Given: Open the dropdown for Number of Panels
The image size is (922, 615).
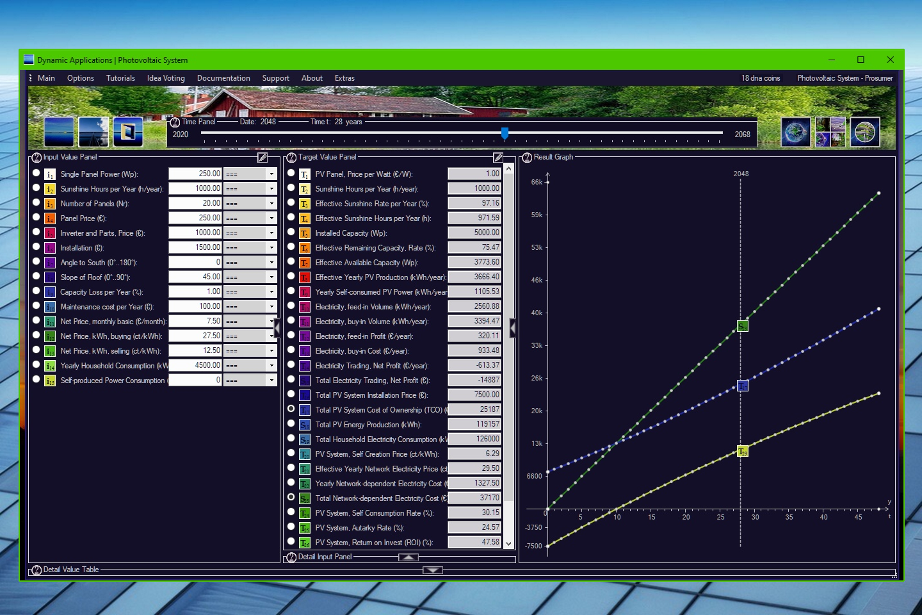Looking at the screenshot, I should (271, 203).
